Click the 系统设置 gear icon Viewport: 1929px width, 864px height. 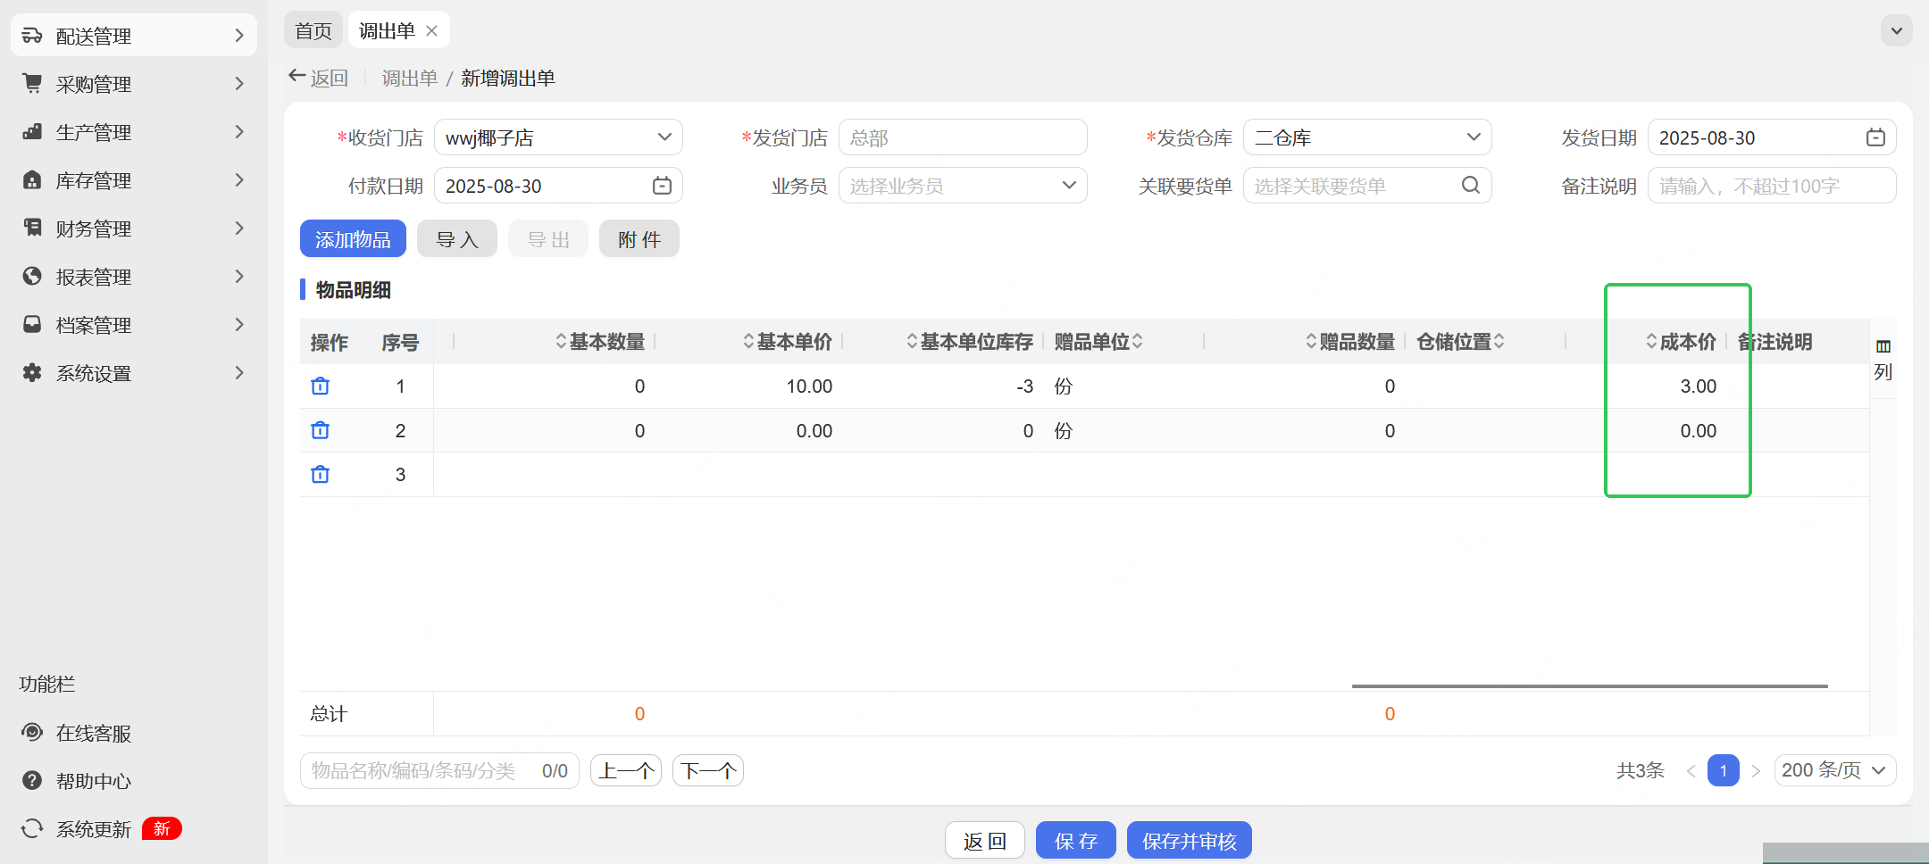[x=32, y=373]
